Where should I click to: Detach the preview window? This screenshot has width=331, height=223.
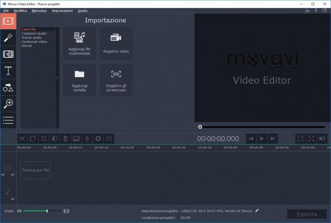[x=300, y=139]
